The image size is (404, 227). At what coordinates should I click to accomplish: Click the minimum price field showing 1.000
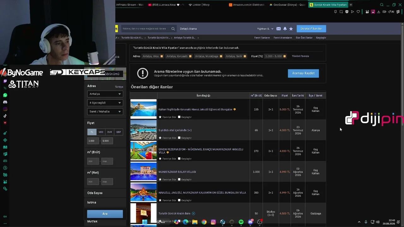pos(93,141)
